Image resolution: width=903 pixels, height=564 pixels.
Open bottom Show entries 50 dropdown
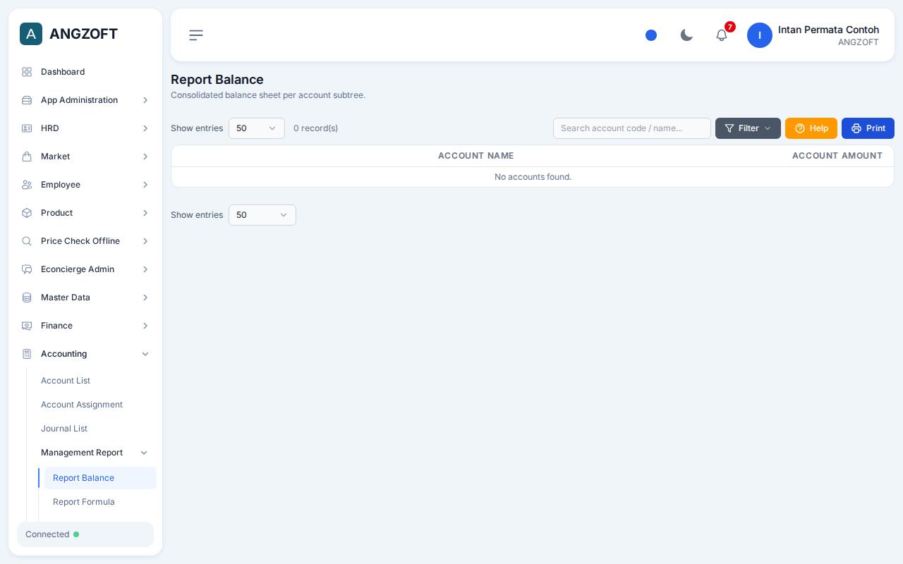tap(262, 215)
